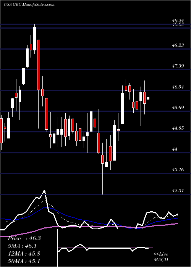Click the 47.39 price level label
The height and width of the screenshot is (267, 191).
click(x=178, y=66)
